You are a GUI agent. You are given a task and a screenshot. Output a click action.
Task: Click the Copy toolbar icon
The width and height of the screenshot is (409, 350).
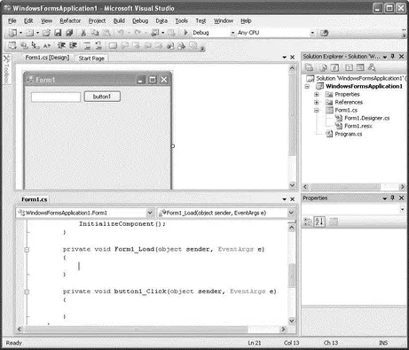tap(95, 33)
